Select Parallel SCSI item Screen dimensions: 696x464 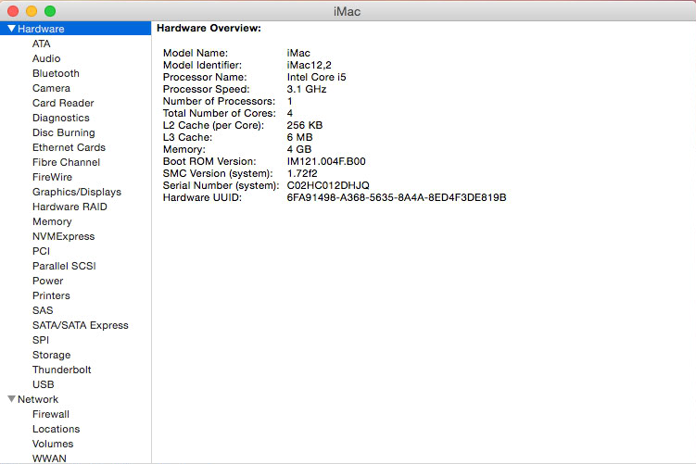[64, 266]
